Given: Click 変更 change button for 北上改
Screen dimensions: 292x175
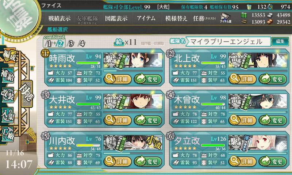Looking at the screenshot, I should pyautogui.click(x=272, y=79).
